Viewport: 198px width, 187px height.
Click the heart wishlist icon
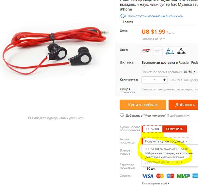pyautogui.click(x=122, y=115)
